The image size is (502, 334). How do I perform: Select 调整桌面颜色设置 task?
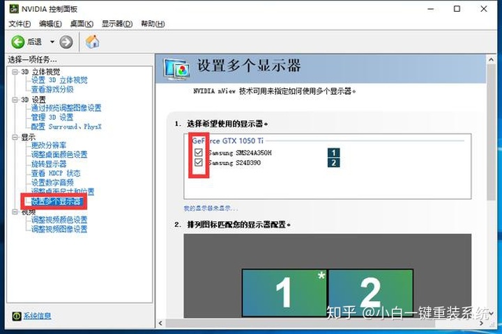click(x=59, y=154)
